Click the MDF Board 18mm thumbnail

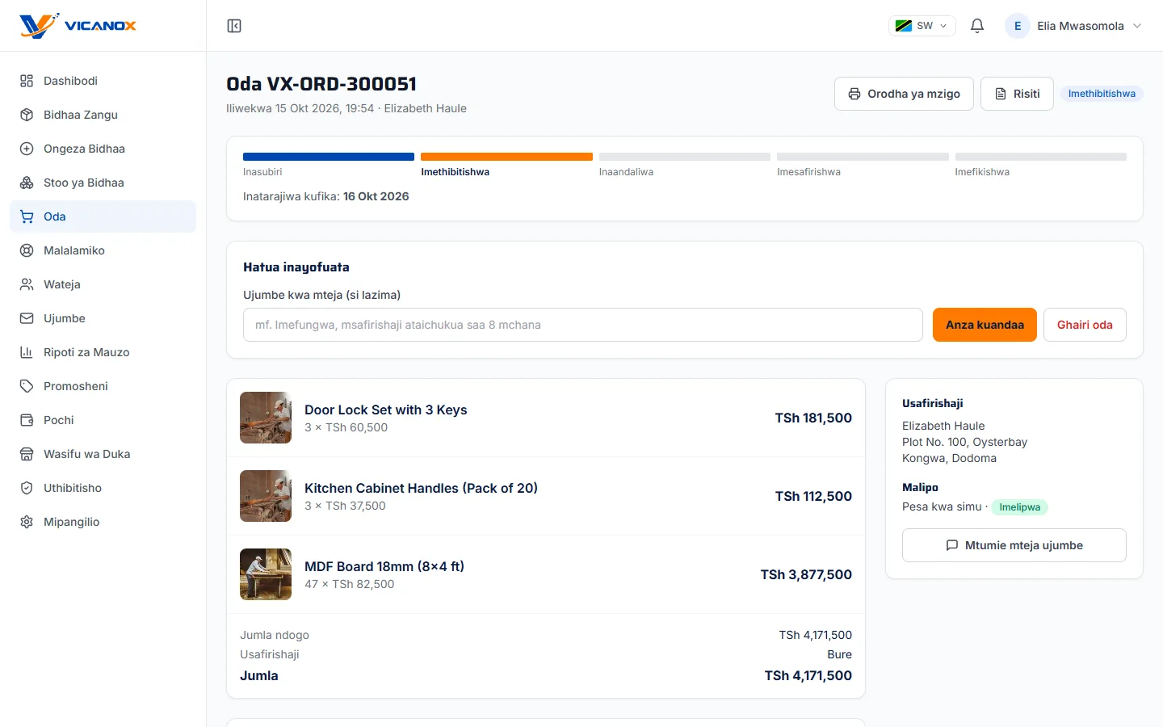(266, 574)
